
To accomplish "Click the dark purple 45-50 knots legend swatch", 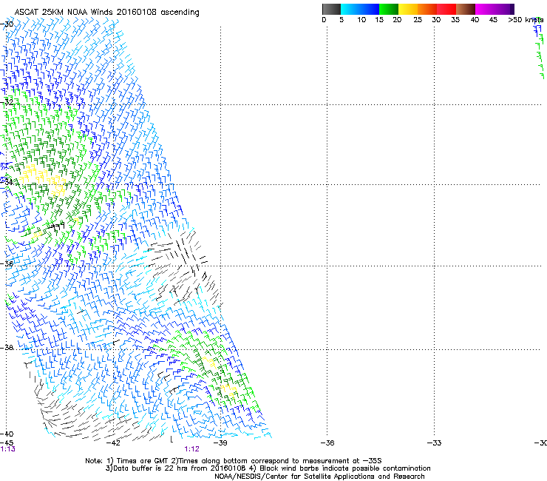I will pos(504,9).
